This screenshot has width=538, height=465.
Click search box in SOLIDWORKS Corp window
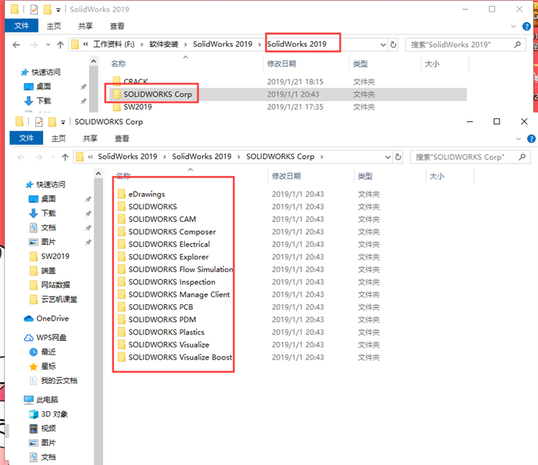coord(470,157)
